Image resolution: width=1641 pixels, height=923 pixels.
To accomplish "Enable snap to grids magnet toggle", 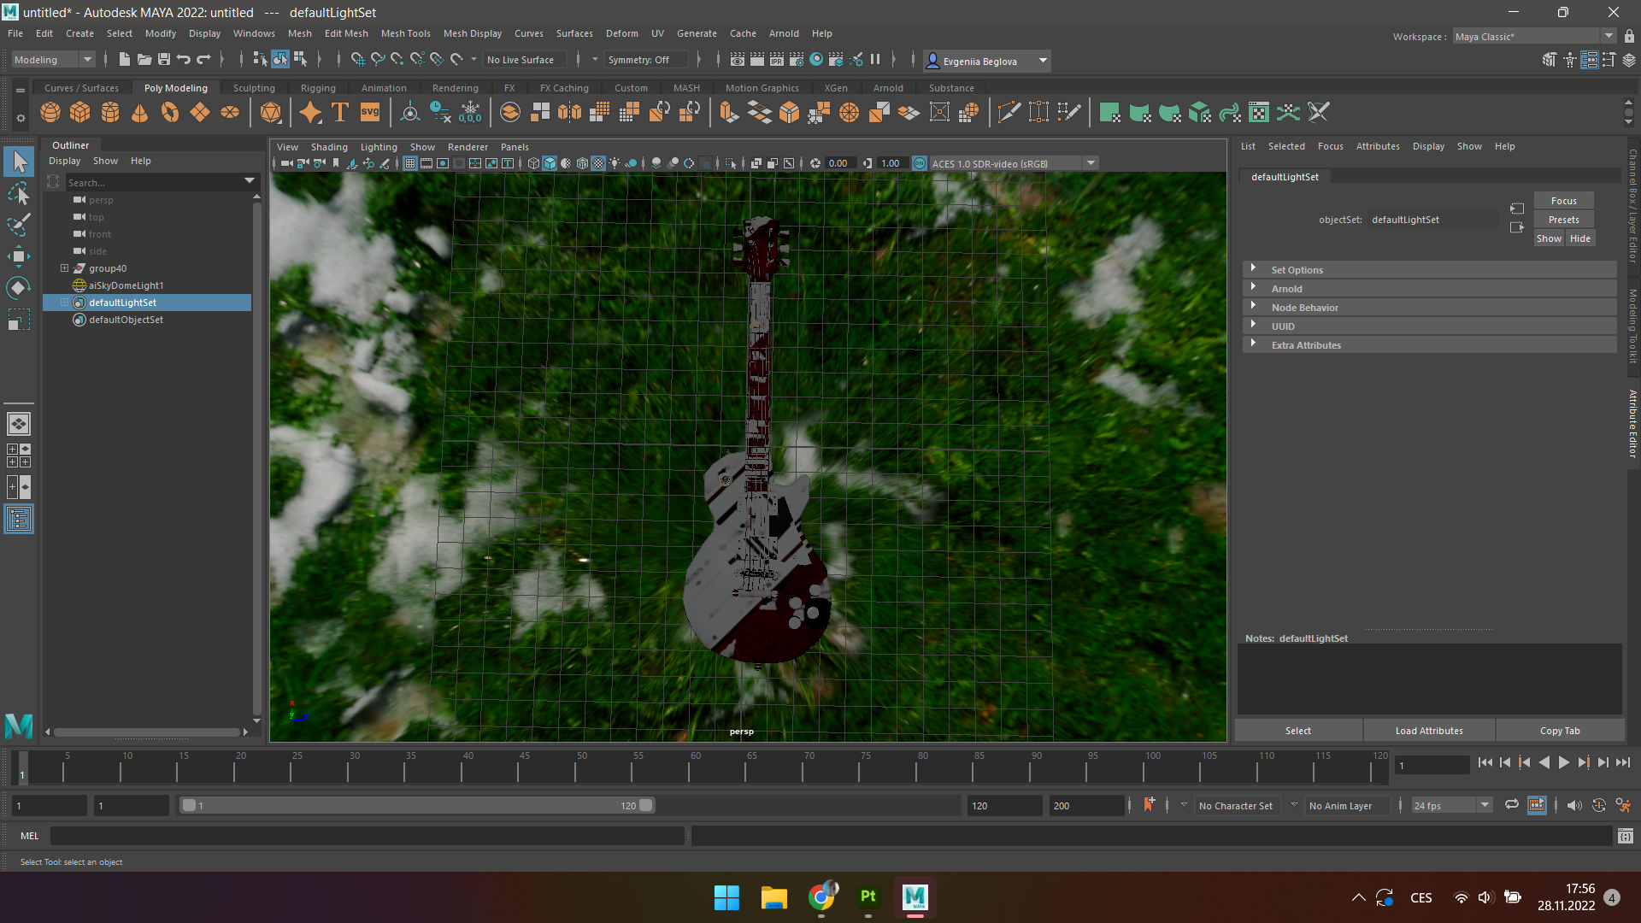I will tap(358, 60).
